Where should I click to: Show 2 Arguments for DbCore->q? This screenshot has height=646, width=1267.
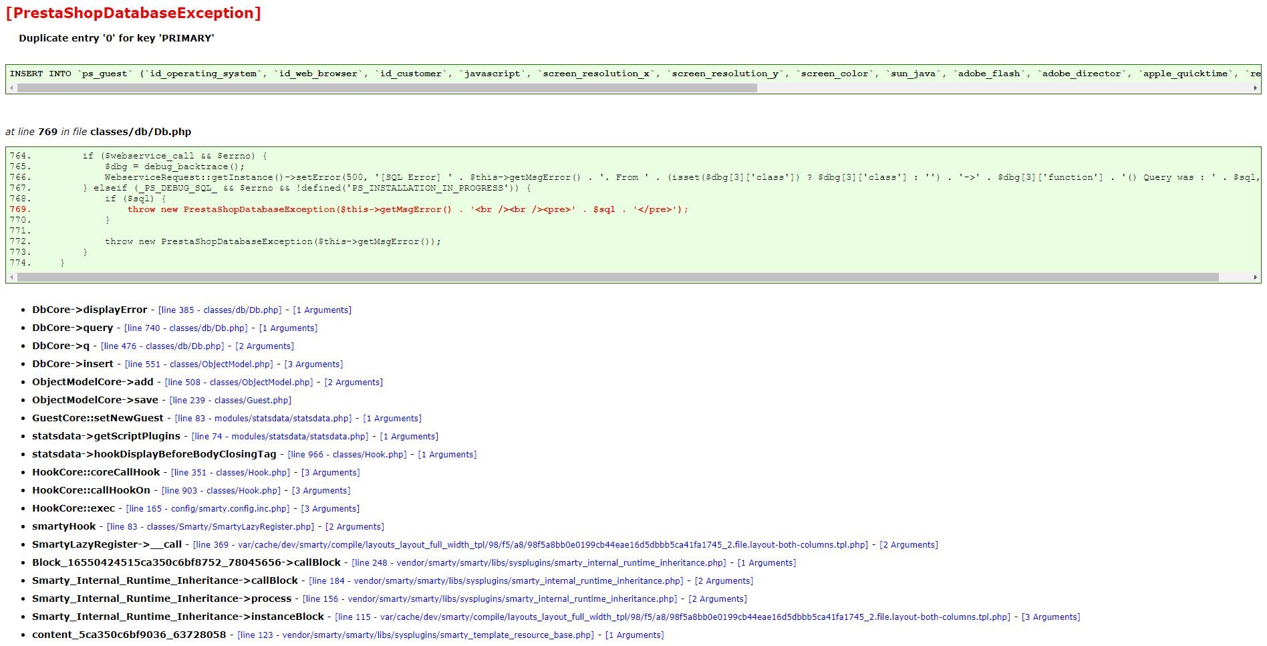coord(265,346)
